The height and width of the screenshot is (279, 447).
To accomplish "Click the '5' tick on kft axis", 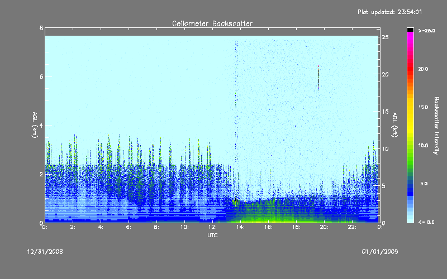I will [384, 186].
